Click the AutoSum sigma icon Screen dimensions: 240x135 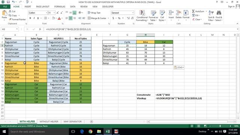[193, 11]
